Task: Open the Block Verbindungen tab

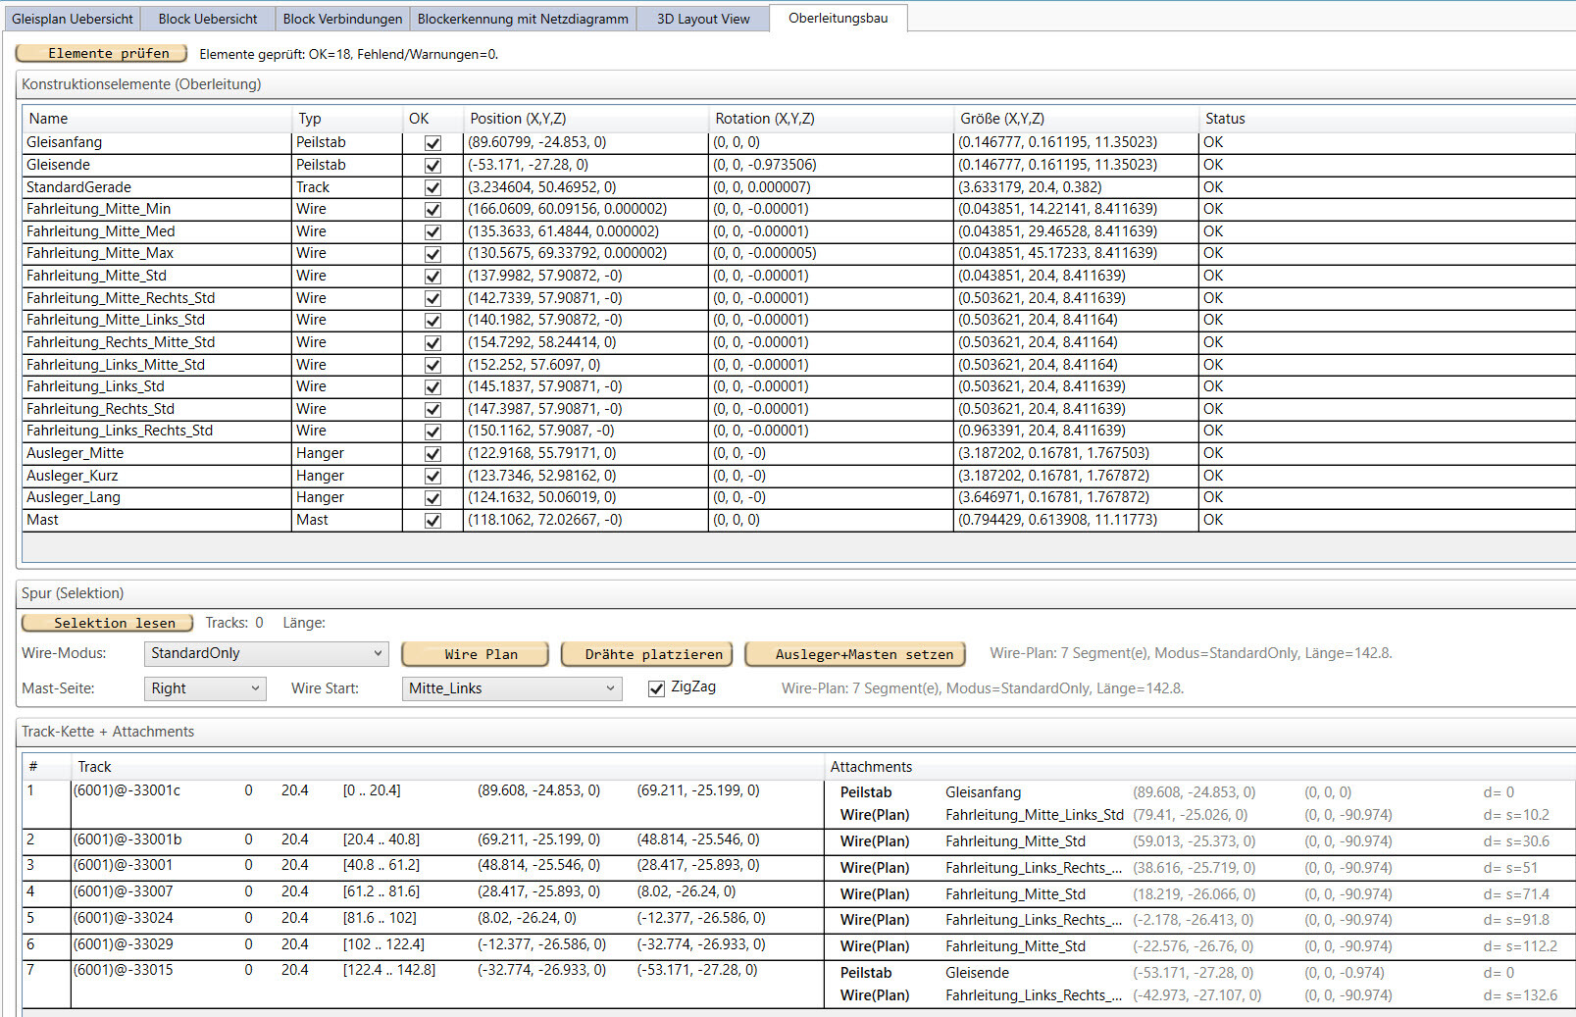Action: (342, 19)
